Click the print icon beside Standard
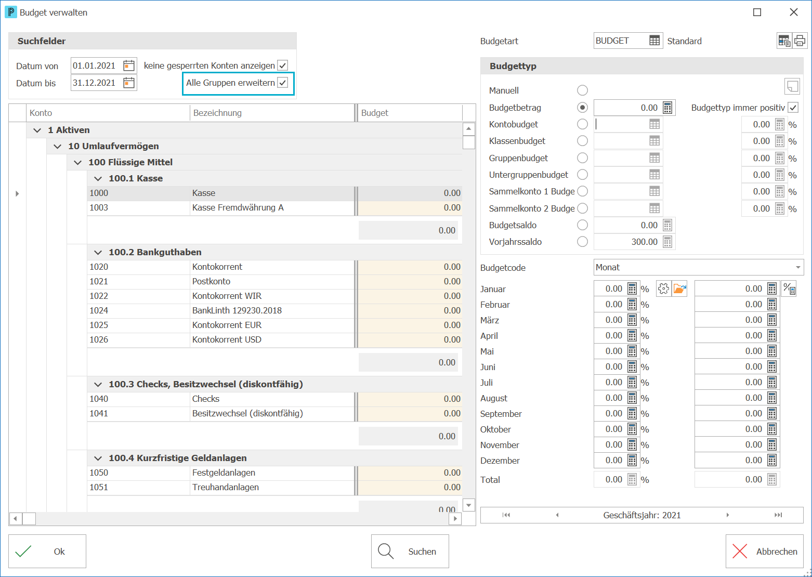Viewport: 812px width, 577px height. (800, 41)
